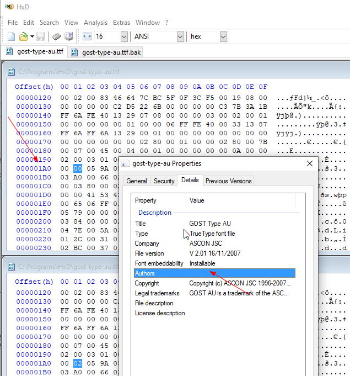Click byte 7B at end of row 00000170
The width and height of the screenshot is (350, 376).
263,142
